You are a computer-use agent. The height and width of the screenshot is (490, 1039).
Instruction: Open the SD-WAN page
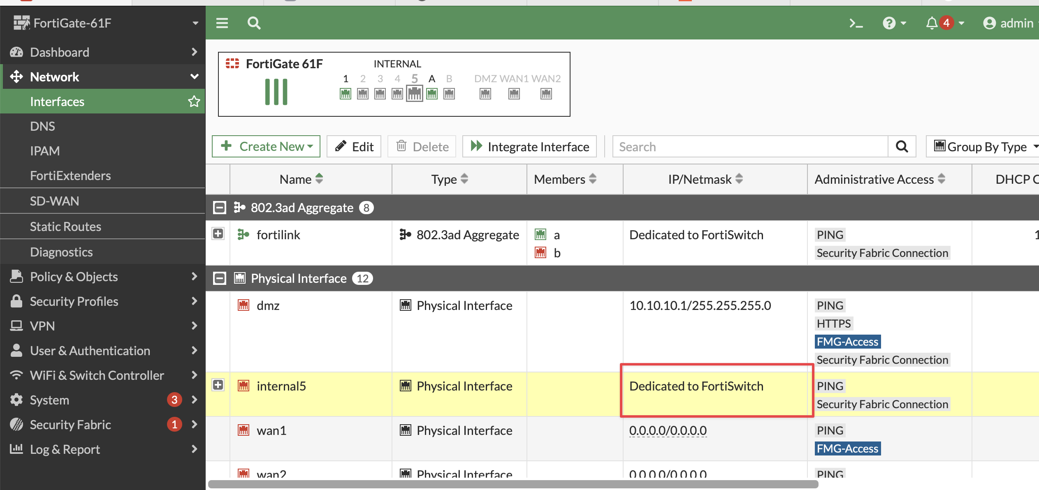pyautogui.click(x=103, y=201)
